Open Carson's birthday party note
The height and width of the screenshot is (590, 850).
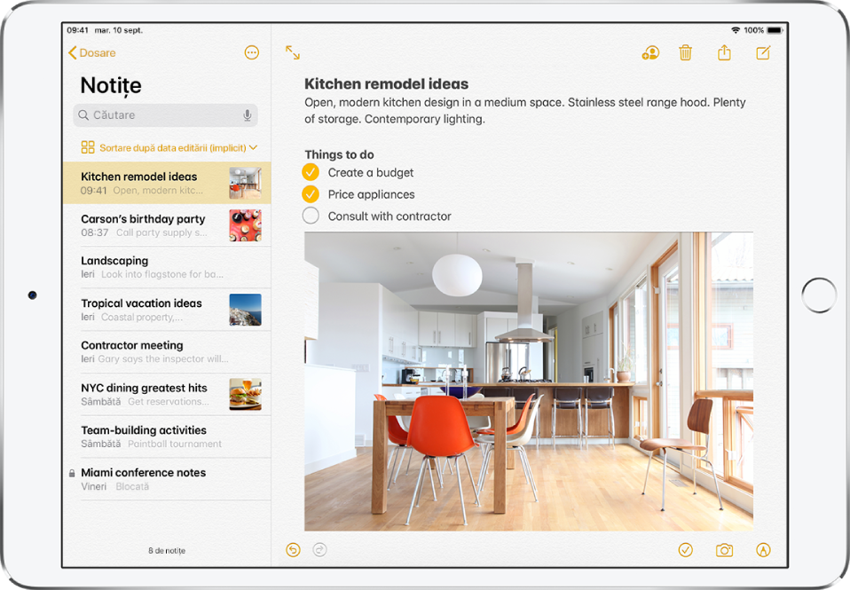[x=167, y=225]
